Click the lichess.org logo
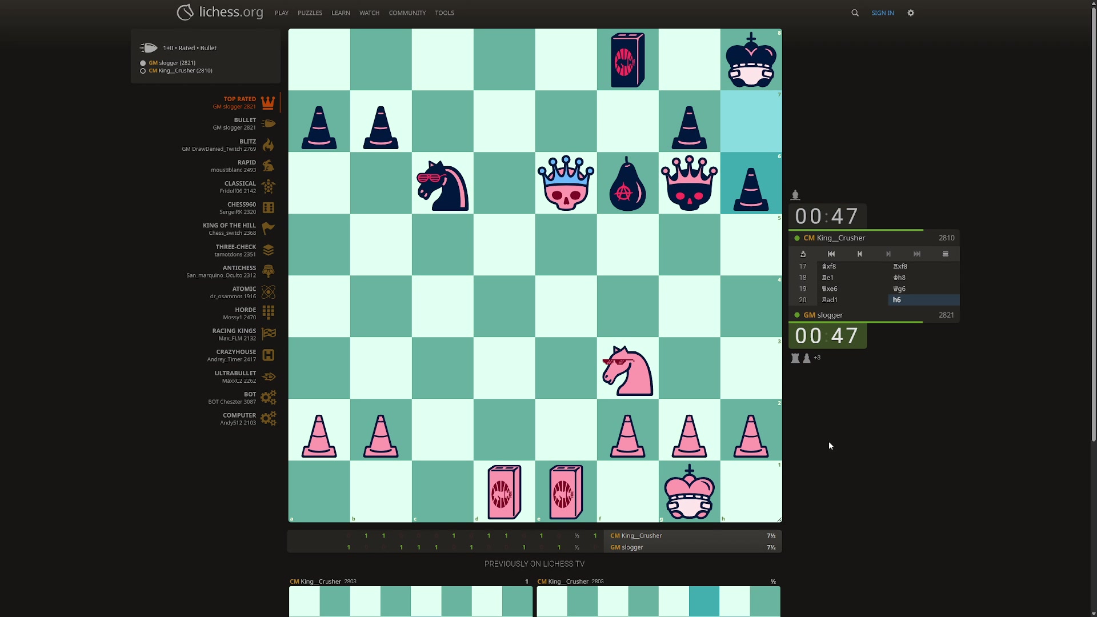Screen dimensions: 1097x617 [219, 12]
